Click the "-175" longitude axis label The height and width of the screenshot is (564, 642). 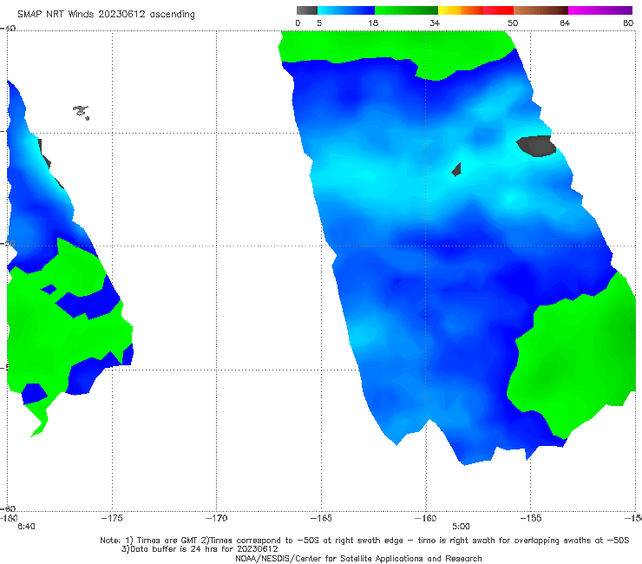click(112, 518)
